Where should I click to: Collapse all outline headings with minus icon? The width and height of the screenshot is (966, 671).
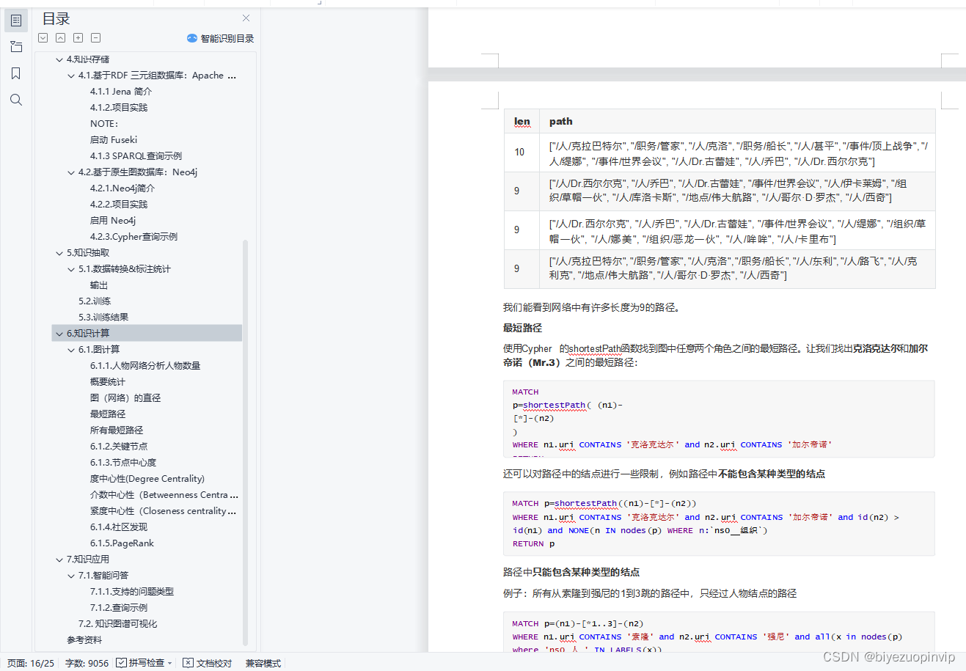pos(96,37)
